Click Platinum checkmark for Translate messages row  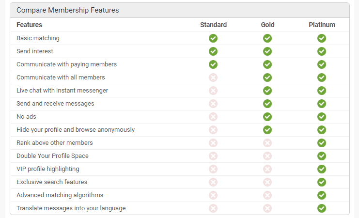pyautogui.click(x=322, y=208)
